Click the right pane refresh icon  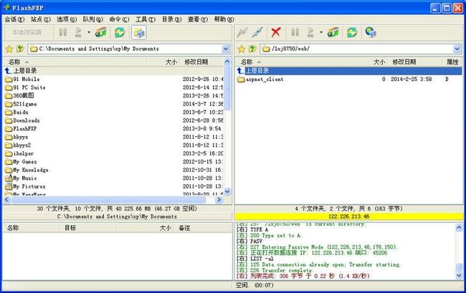352,32
